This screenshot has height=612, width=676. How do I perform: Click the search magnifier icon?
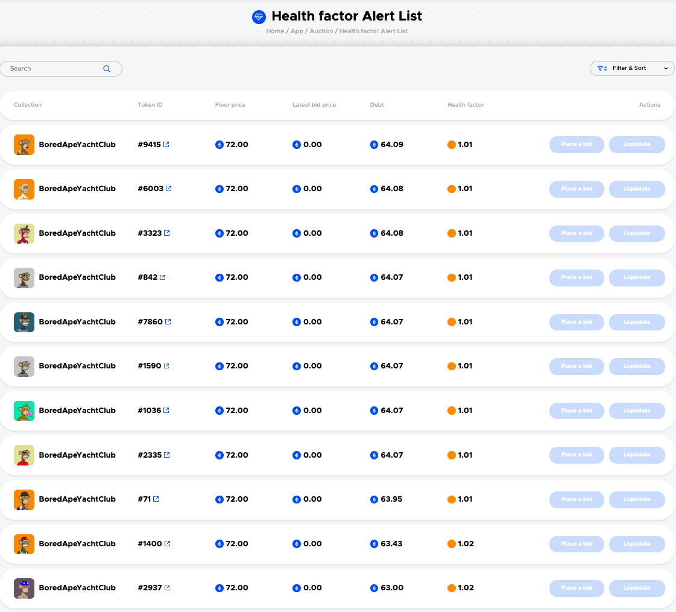click(x=107, y=69)
